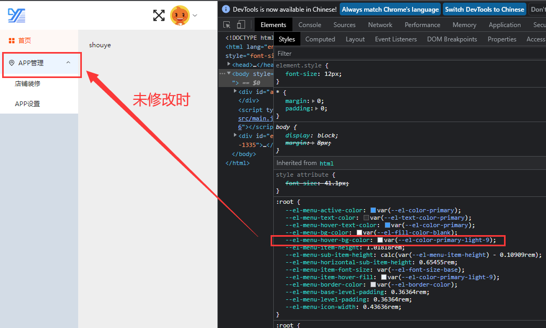Open swatch for --el-menu-text-color
Image resolution: width=546 pixels, height=328 pixels.
pyautogui.click(x=366, y=218)
